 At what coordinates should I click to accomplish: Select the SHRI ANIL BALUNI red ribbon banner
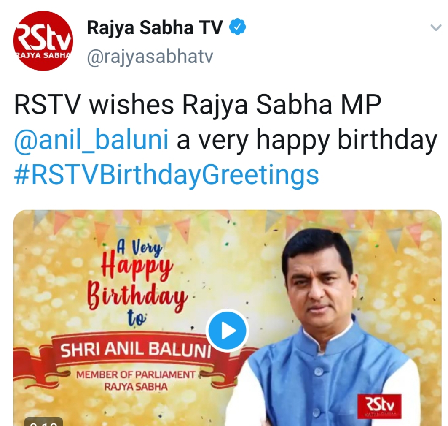[135, 350]
